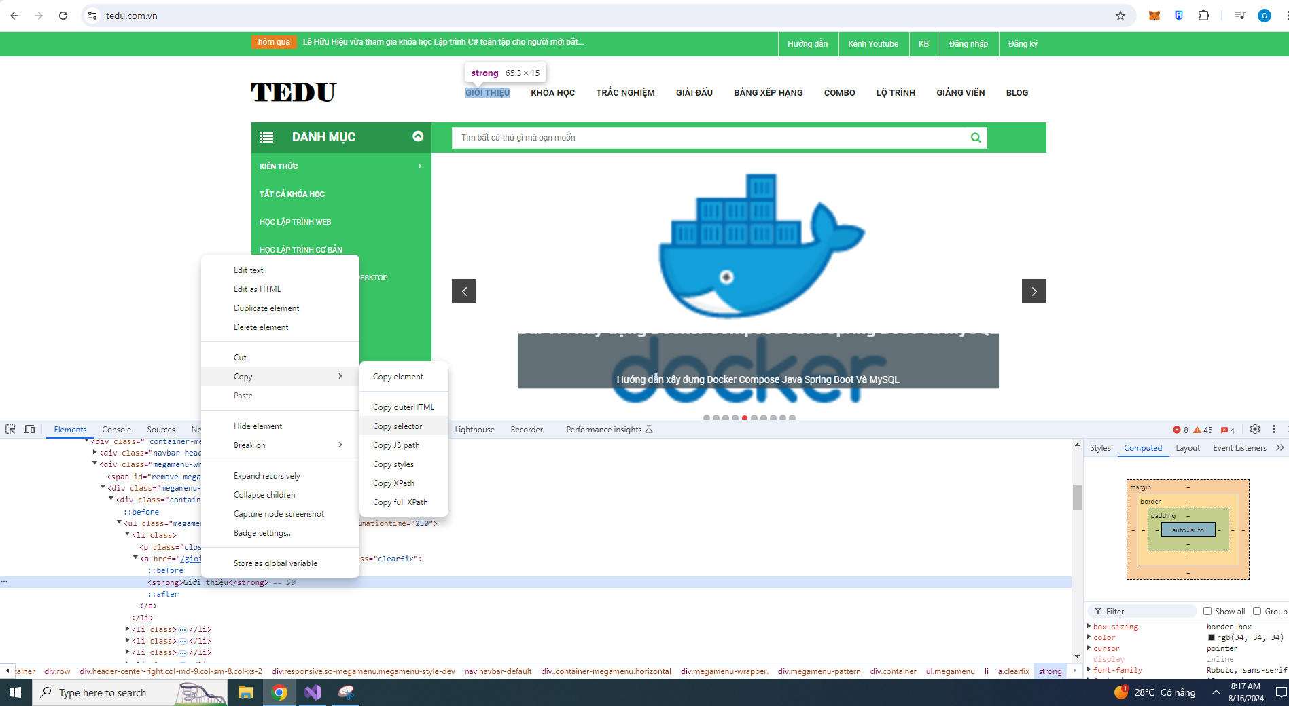The image size is (1289, 706).
Task: Click the color swatch beside rgb(34, 34, 34)
Action: click(1211, 637)
